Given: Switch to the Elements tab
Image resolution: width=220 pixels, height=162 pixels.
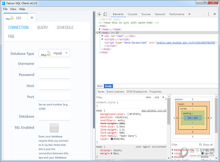Looking at the screenshot, I should pyautogui.click(x=118, y=14).
